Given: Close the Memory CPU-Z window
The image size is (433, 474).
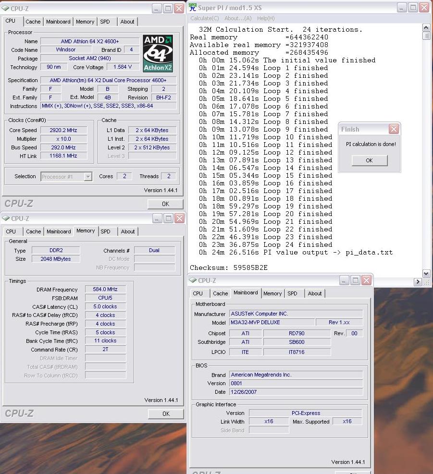Looking at the screenshot, I should (179, 218).
